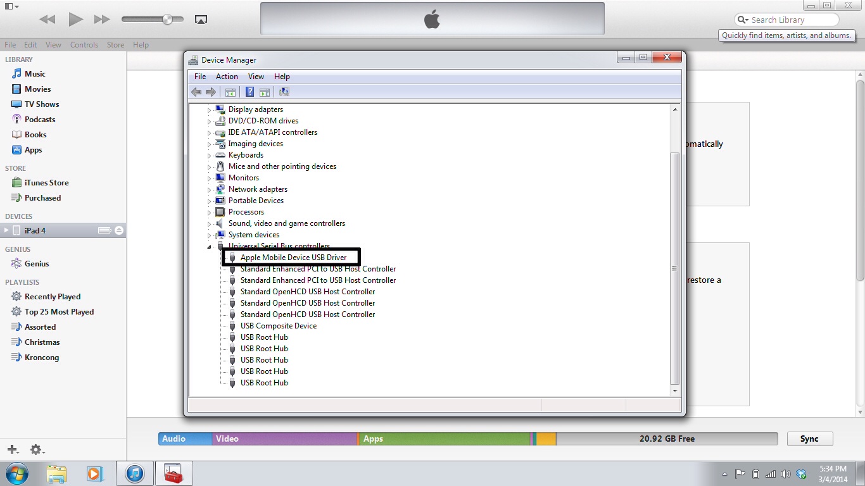The image size is (865, 486).
Task: Select the Portable Devices category
Action: 256,201
